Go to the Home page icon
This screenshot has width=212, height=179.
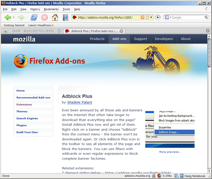pyautogui.click(x=55, y=17)
